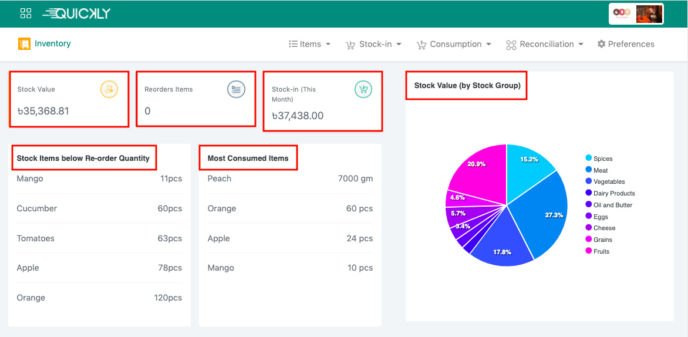Viewport: 688px width, 337px height.
Task: Select the Mango row in below re-order list
Action: (x=99, y=178)
